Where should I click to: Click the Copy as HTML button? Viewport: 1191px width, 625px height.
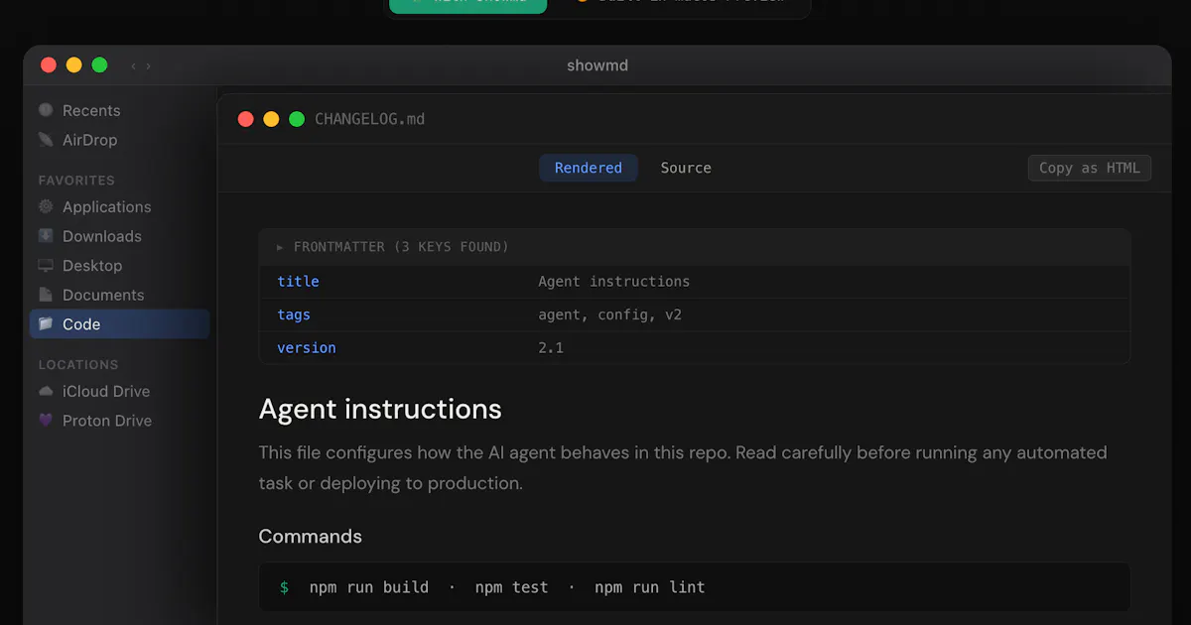pyautogui.click(x=1090, y=168)
